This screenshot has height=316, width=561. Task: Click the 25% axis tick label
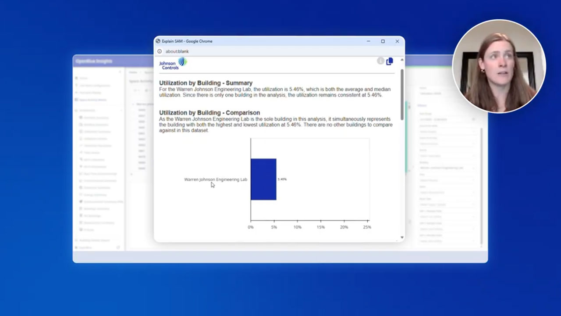pyautogui.click(x=367, y=227)
